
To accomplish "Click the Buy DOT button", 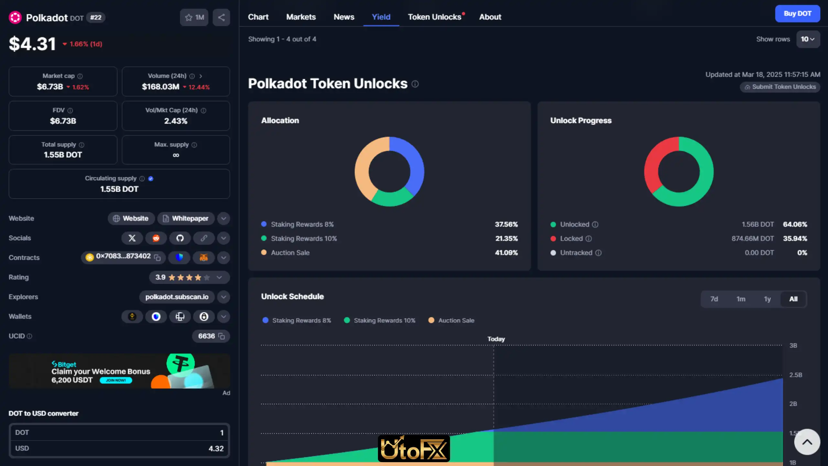I will pyautogui.click(x=797, y=14).
